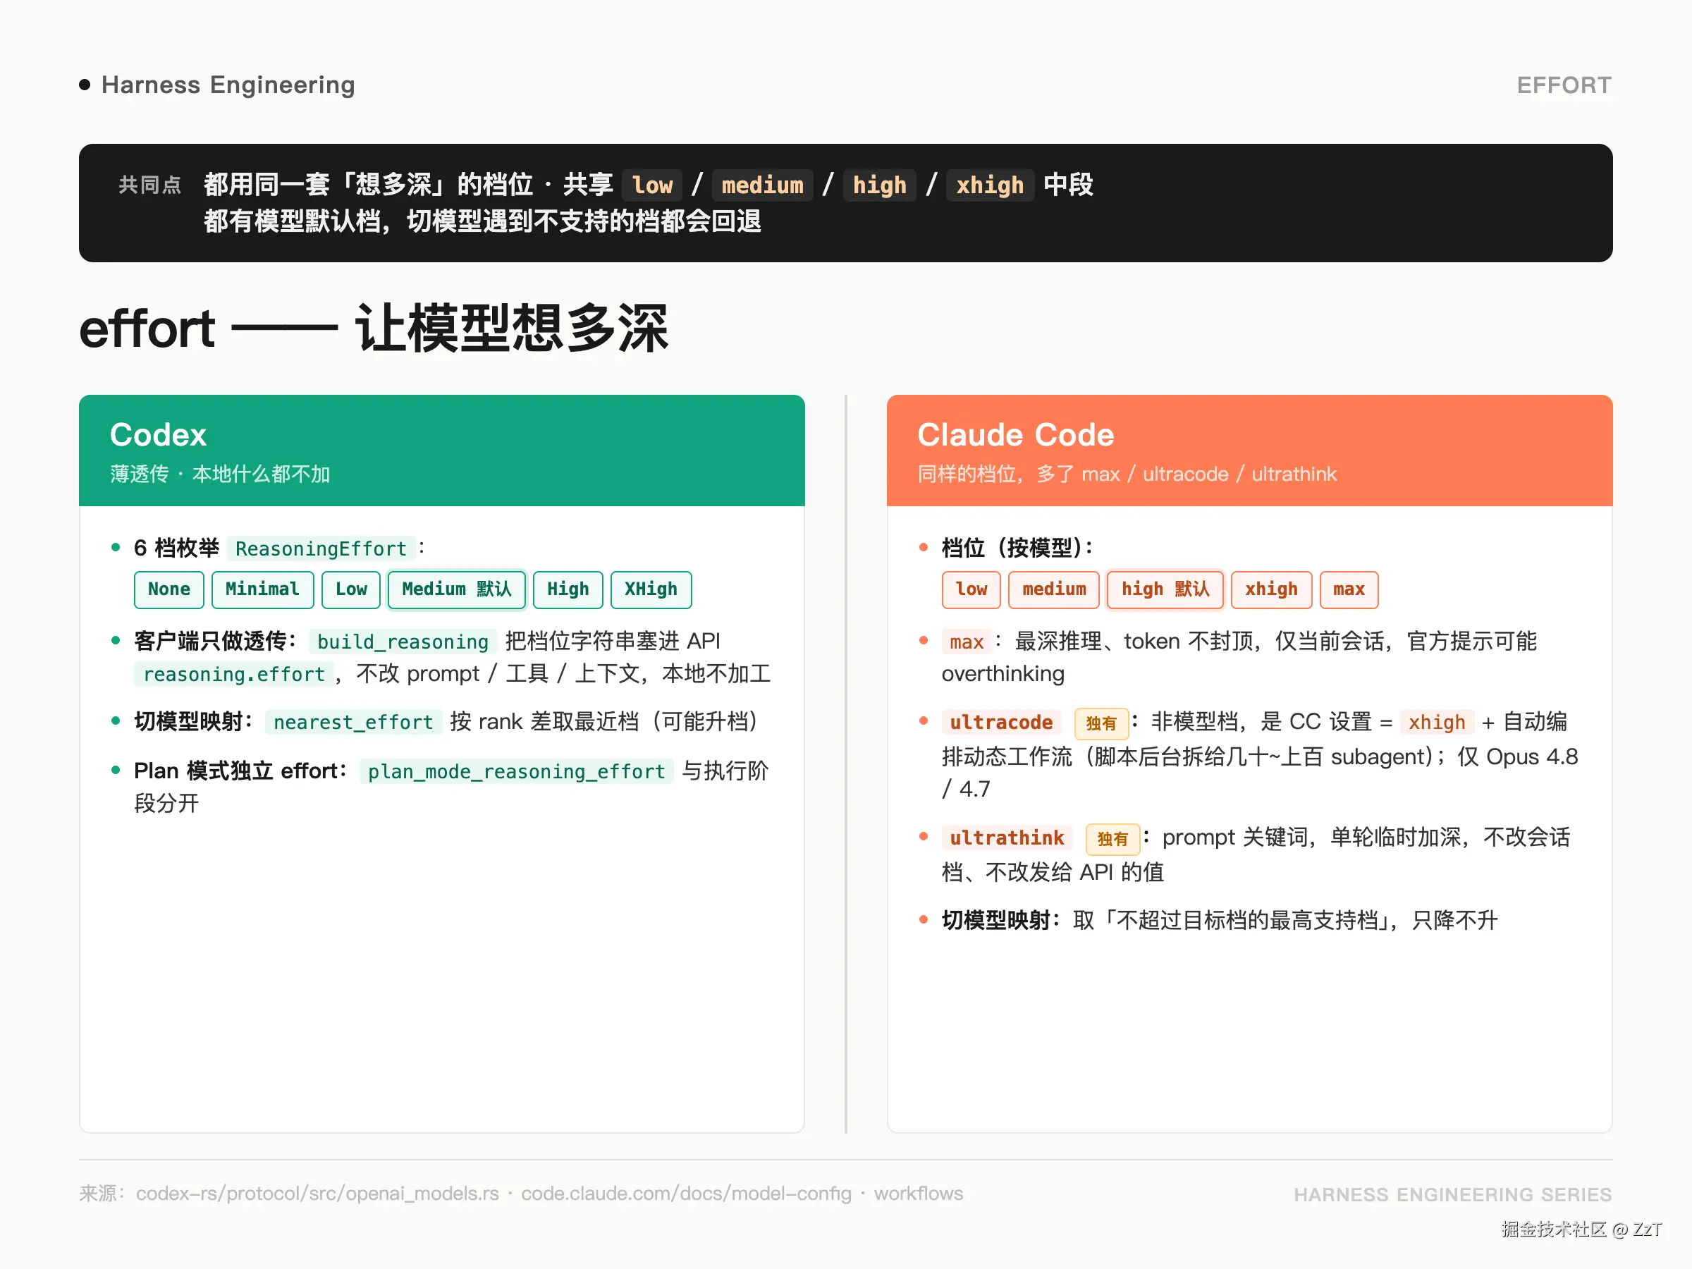
Task: Click the 'Codex' card title
Action: (x=158, y=434)
